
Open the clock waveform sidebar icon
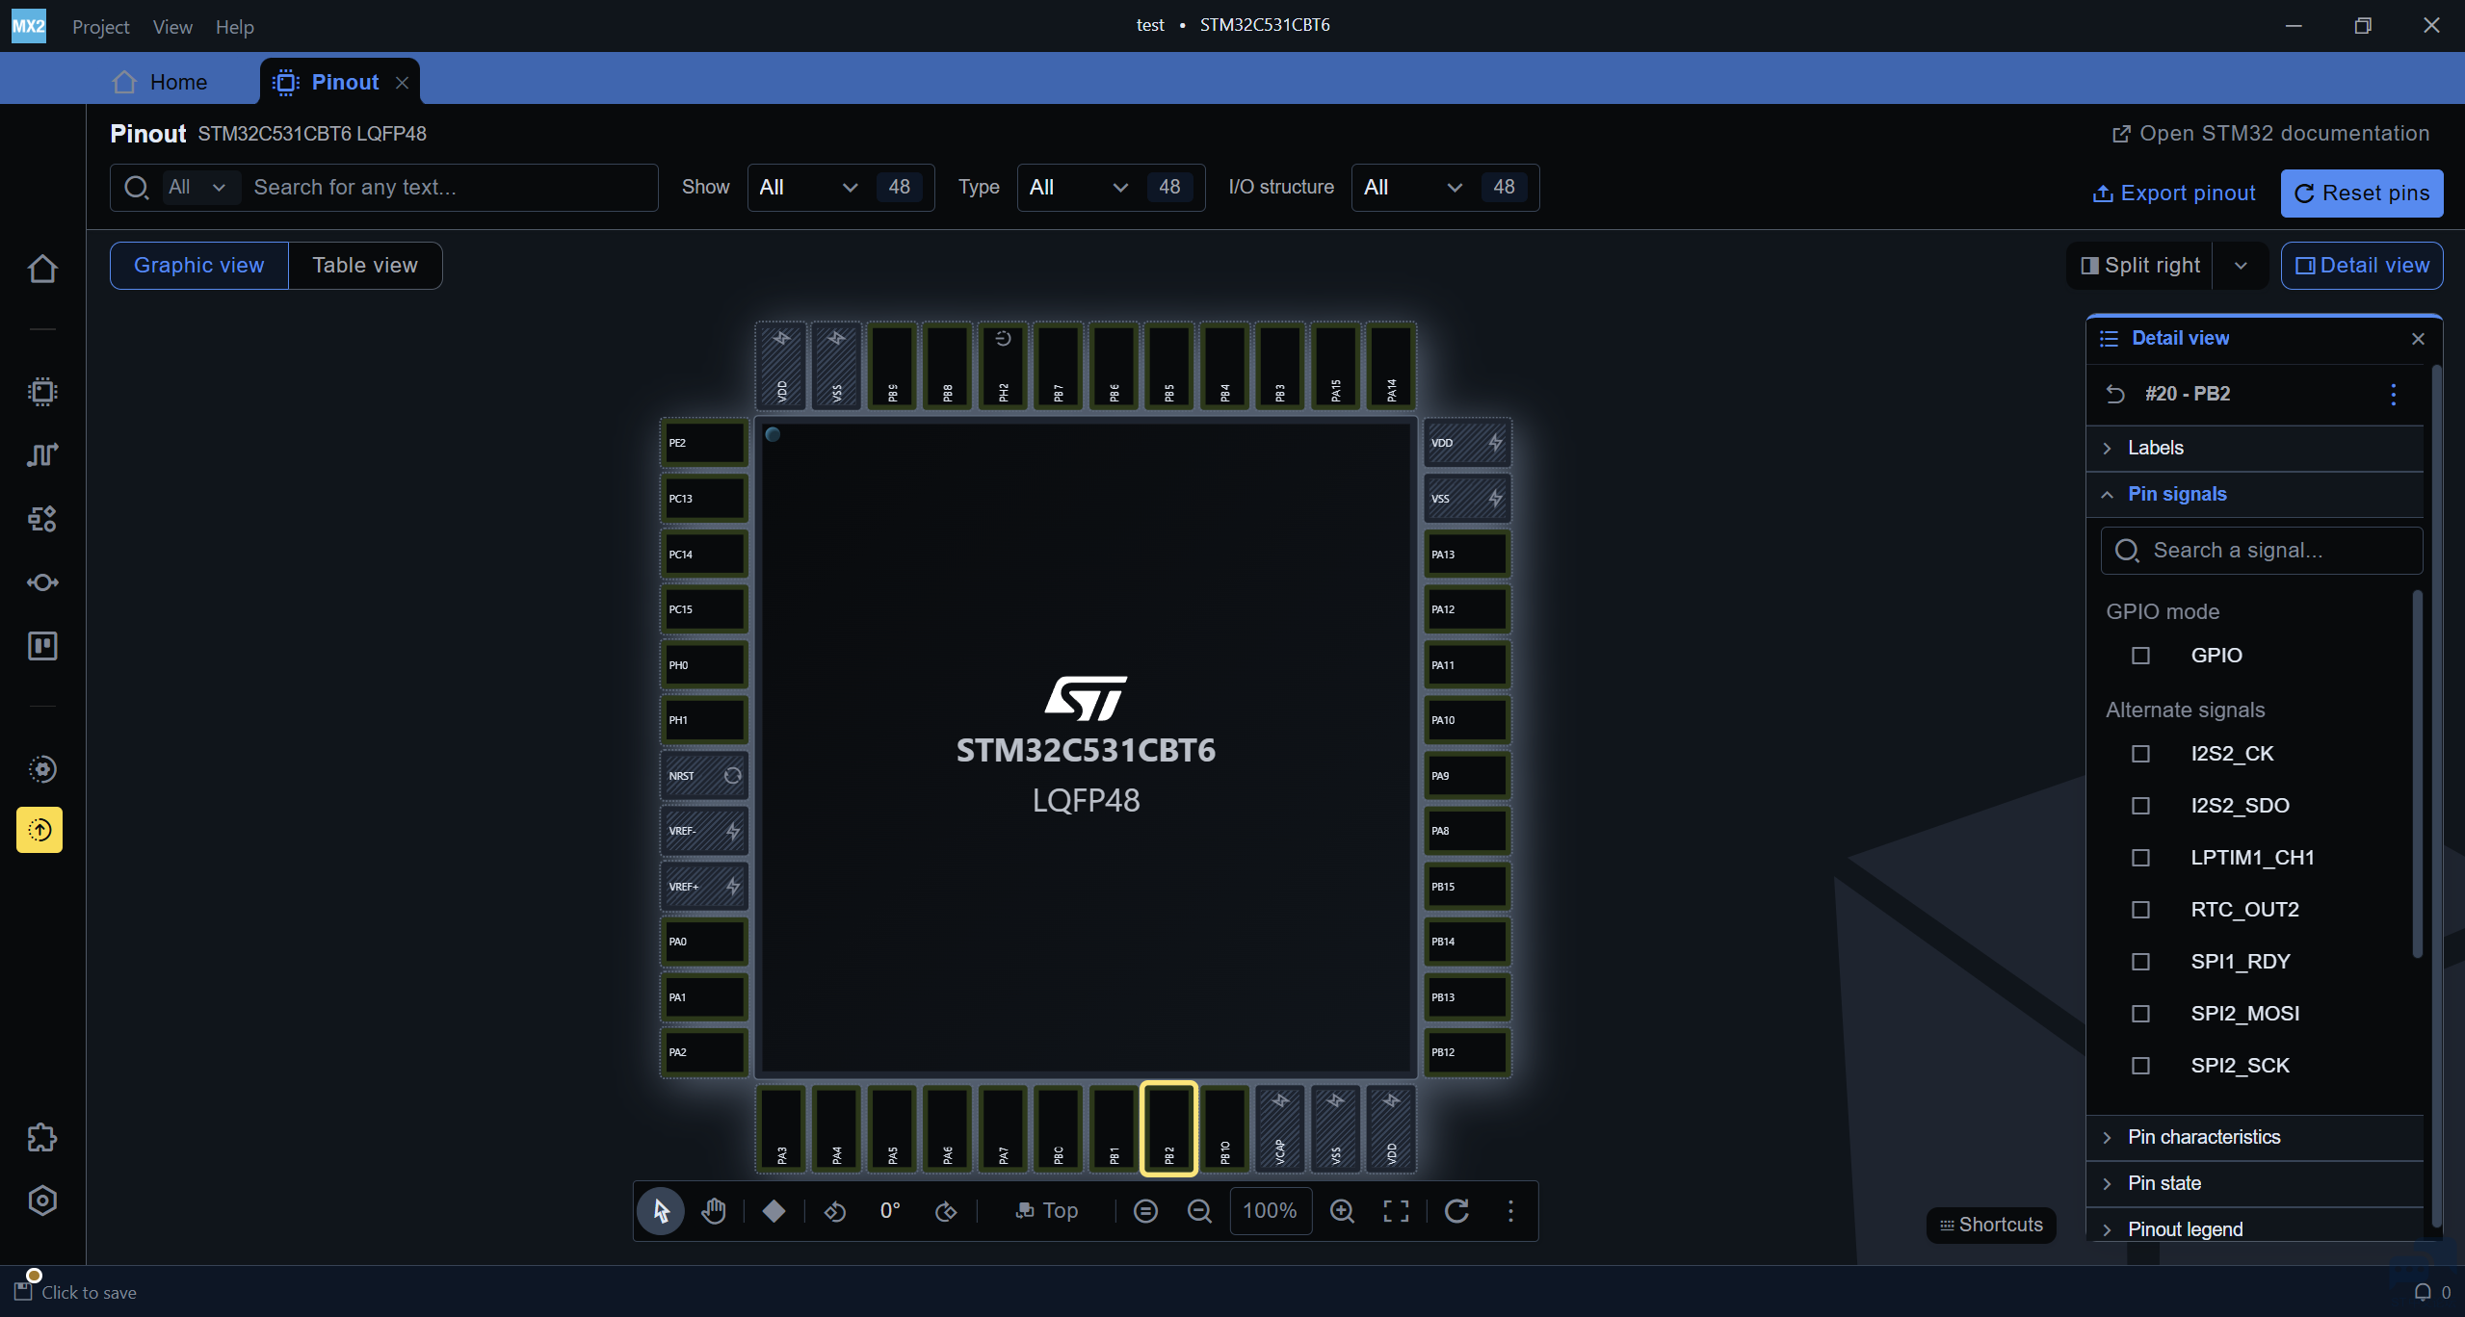(x=42, y=454)
